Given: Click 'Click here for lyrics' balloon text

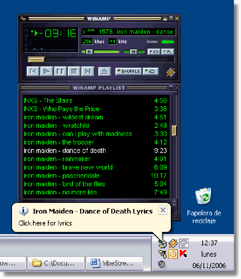Looking at the screenshot, I should (x=45, y=223).
